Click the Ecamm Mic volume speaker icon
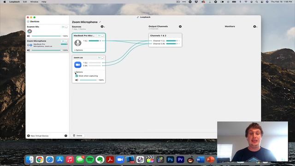The width and height of the screenshot is (295, 166). coord(29,36)
